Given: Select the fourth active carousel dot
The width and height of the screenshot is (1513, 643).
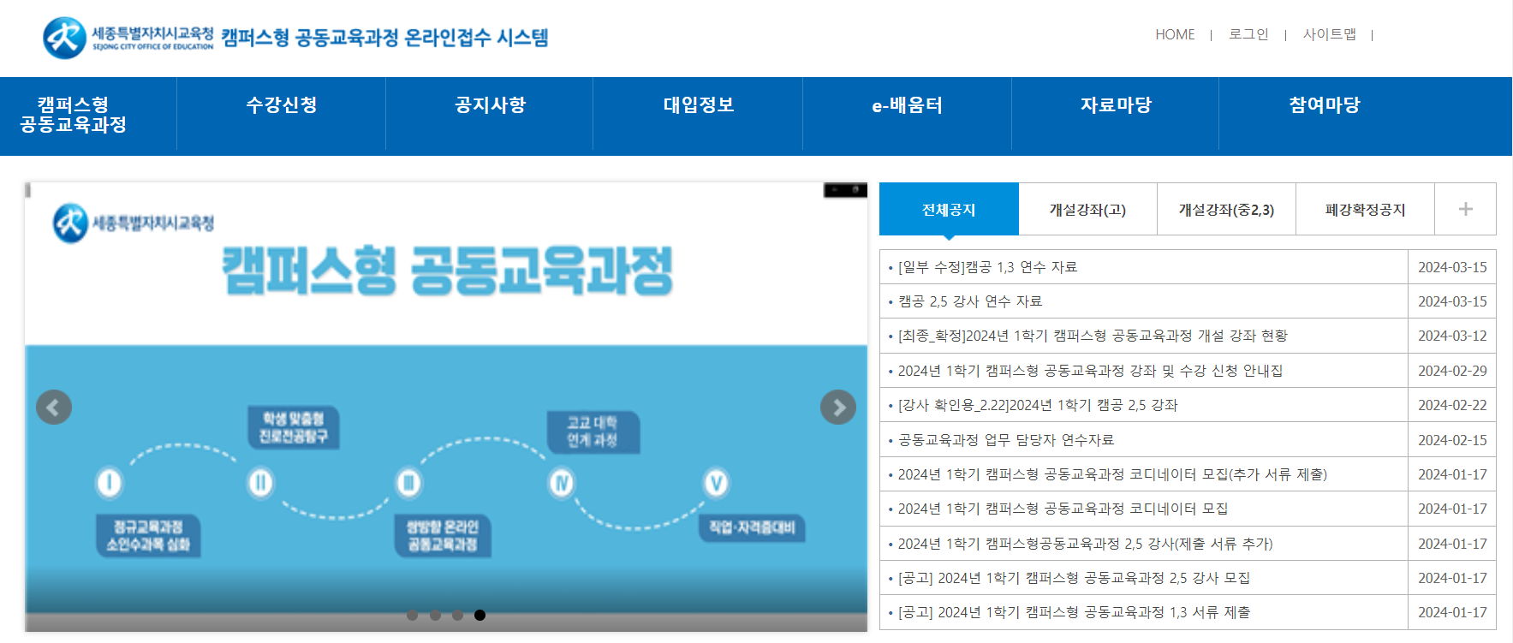Looking at the screenshot, I should coord(480,615).
